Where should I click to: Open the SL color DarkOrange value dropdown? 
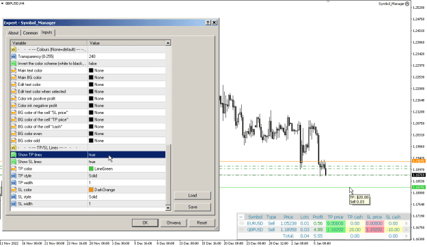126,190
